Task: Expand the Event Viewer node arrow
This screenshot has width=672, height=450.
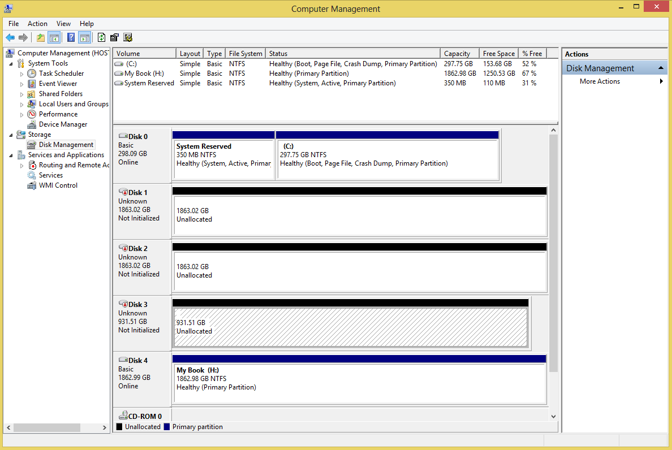Action: point(22,84)
